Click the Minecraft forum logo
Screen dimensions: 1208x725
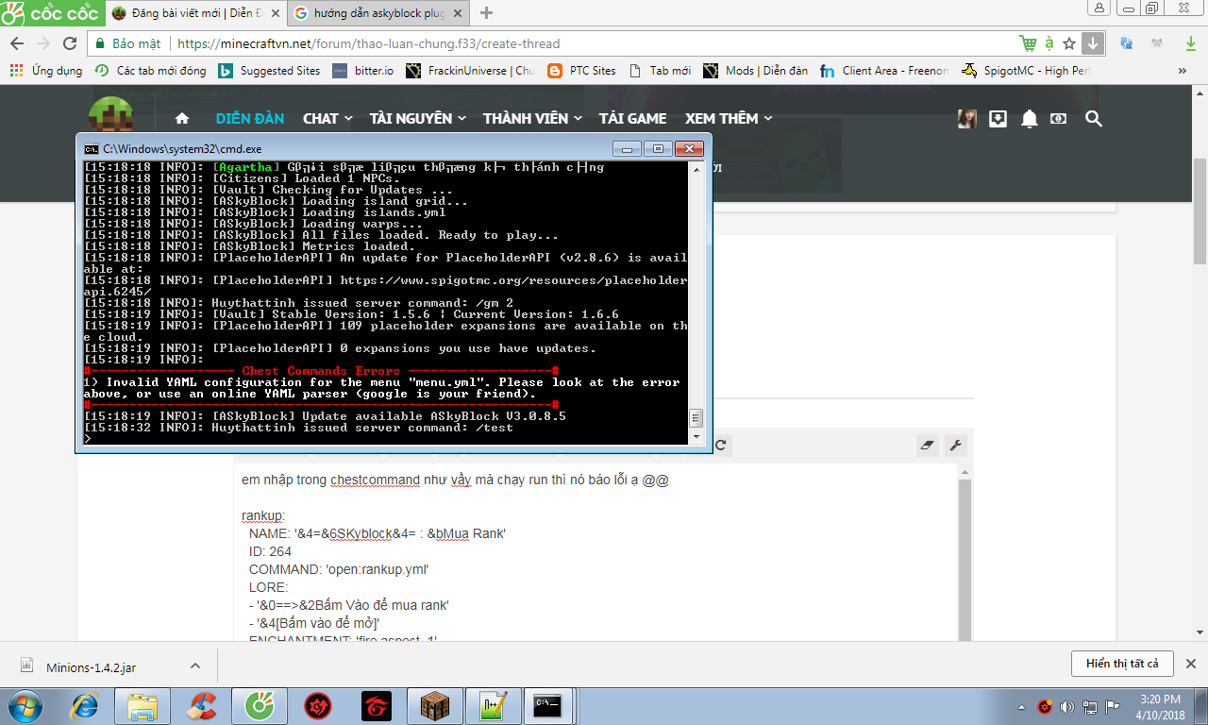click(x=110, y=113)
